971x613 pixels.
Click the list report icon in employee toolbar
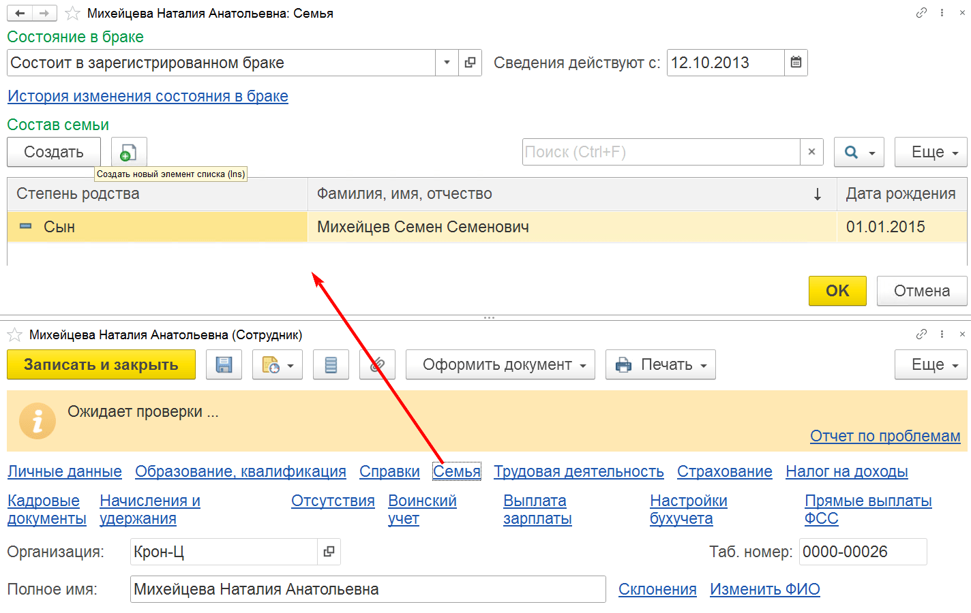(331, 364)
